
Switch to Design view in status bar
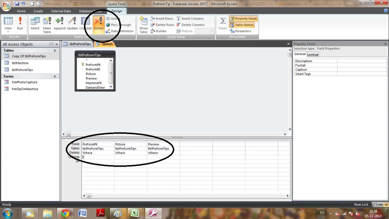coord(386,204)
